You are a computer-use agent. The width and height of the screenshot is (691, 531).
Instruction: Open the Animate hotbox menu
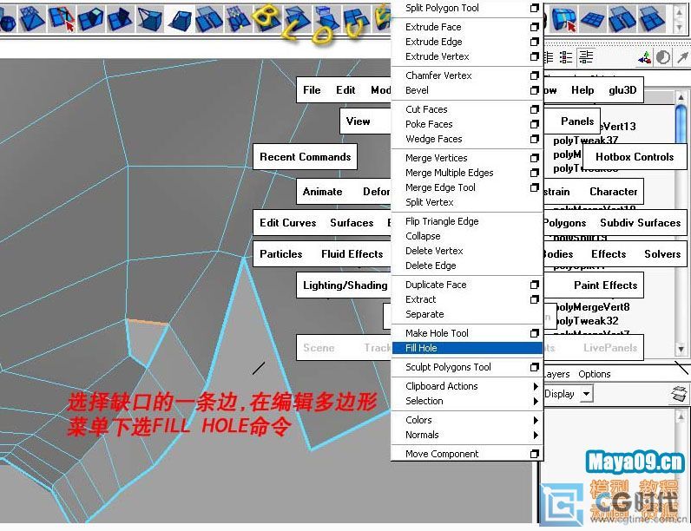[x=322, y=192]
